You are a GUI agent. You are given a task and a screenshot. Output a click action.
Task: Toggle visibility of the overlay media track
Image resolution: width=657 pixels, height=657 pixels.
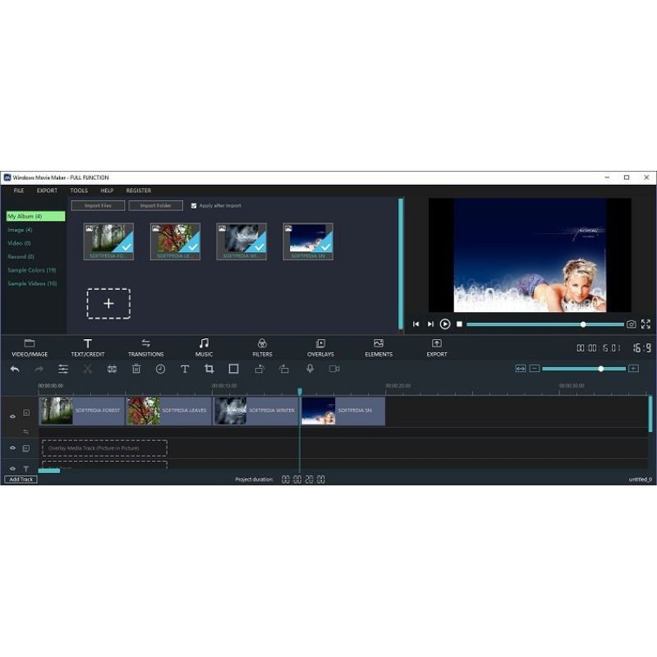tap(12, 448)
